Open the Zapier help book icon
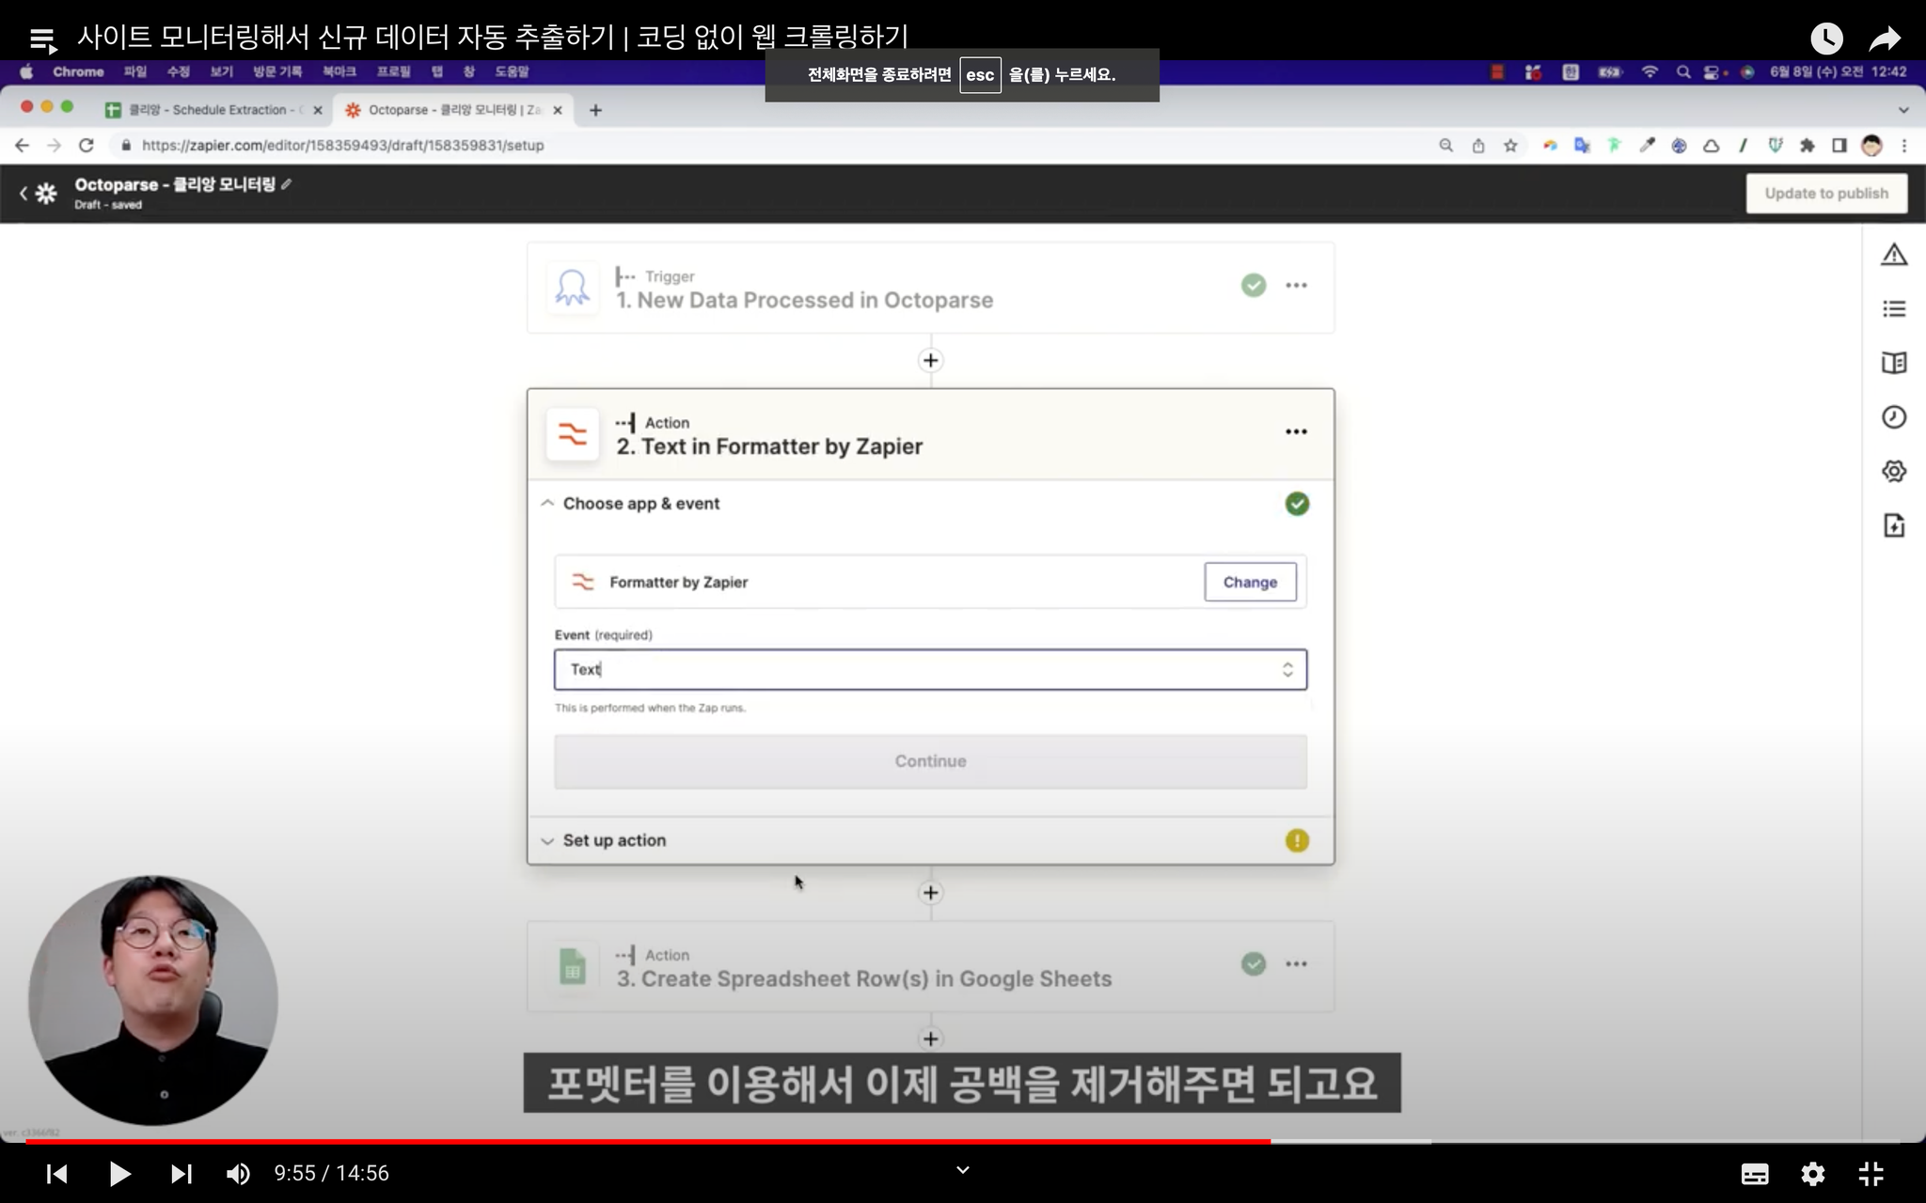Image resolution: width=1926 pixels, height=1203 pixels. (1894, 363)
